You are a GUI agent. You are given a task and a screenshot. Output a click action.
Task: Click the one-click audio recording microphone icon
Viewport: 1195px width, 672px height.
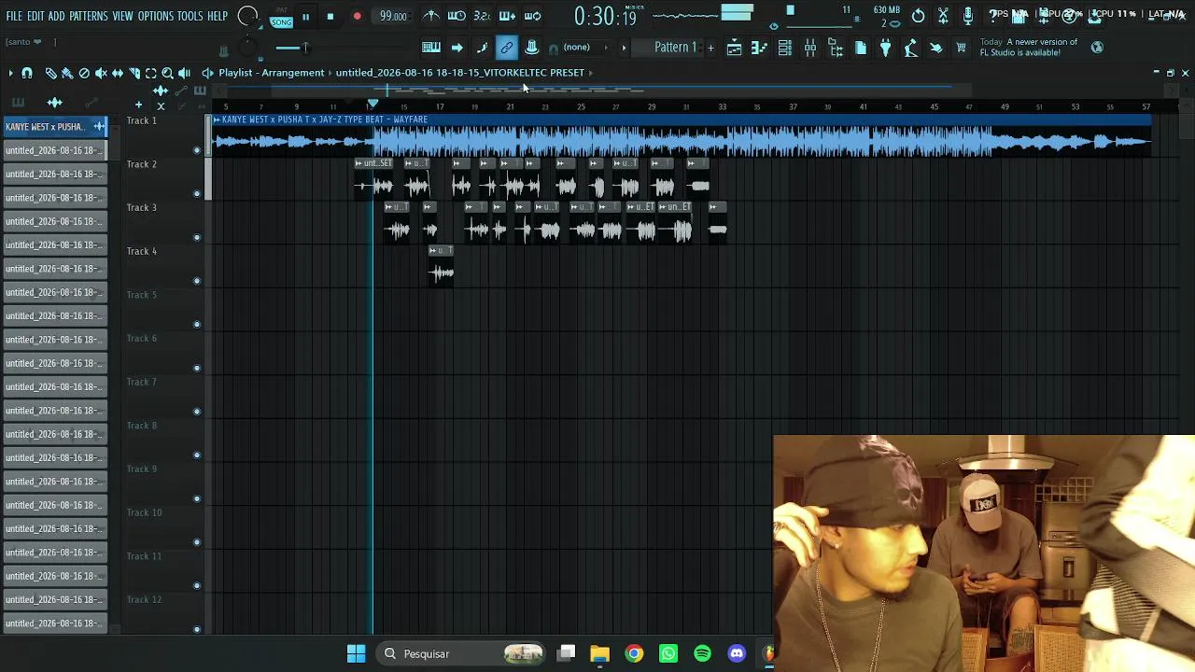(x=968, y=16)
